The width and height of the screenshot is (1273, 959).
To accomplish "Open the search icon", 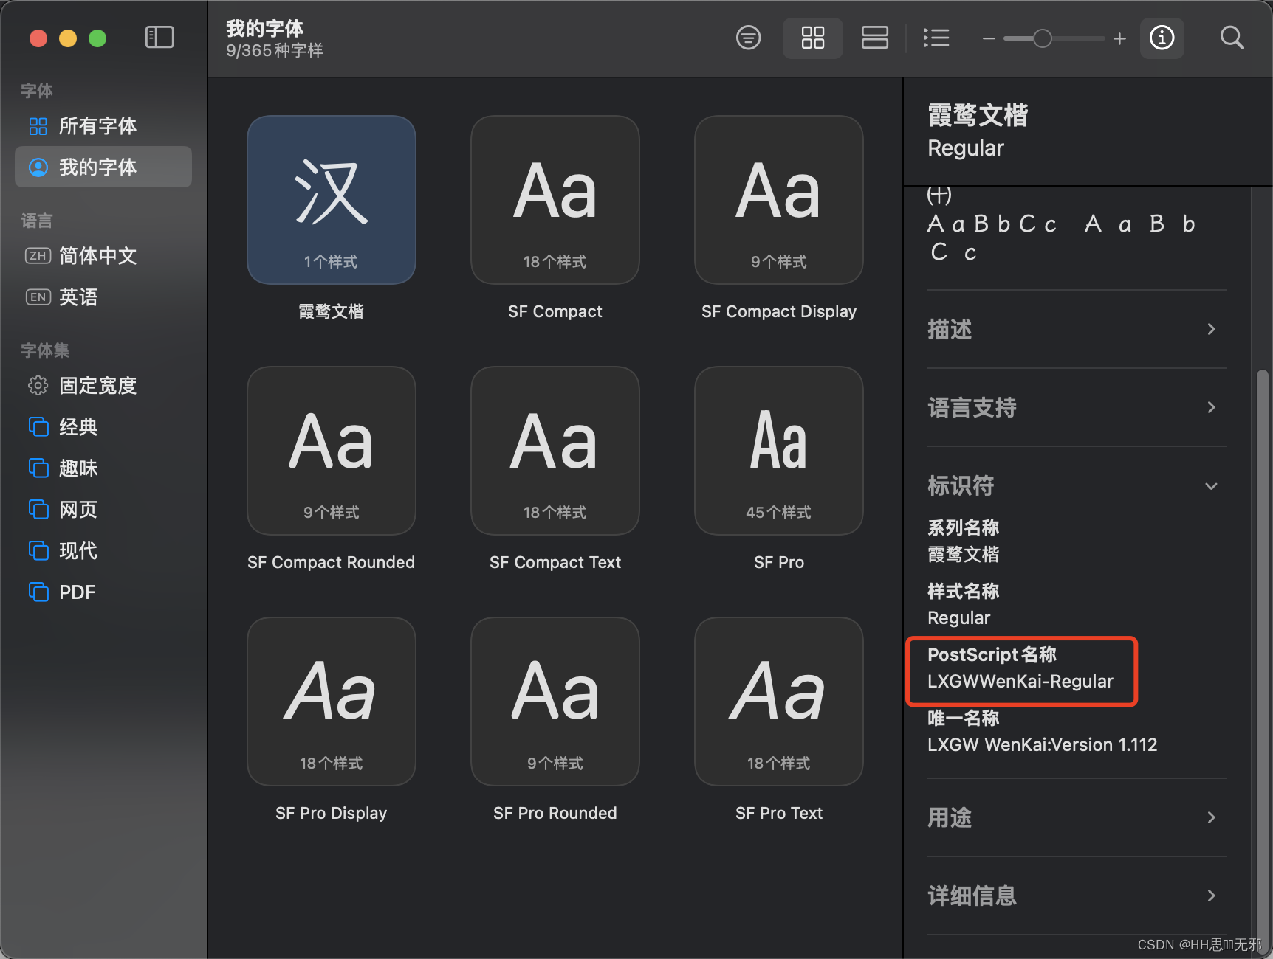I will (x=1232, y=38).
